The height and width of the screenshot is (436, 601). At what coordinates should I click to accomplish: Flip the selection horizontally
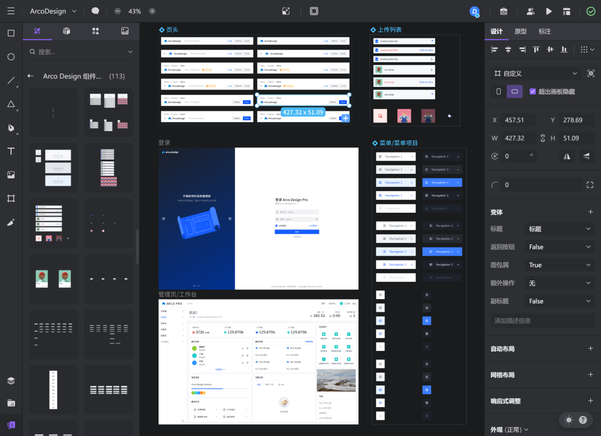[x=567, y=156]
